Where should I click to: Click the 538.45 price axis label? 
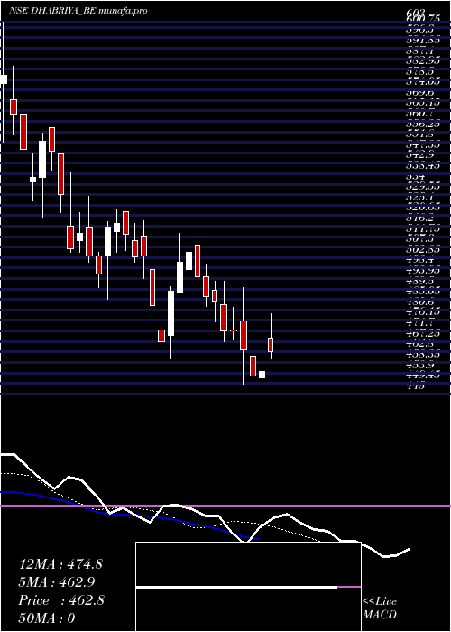click(x=423, y=166)
